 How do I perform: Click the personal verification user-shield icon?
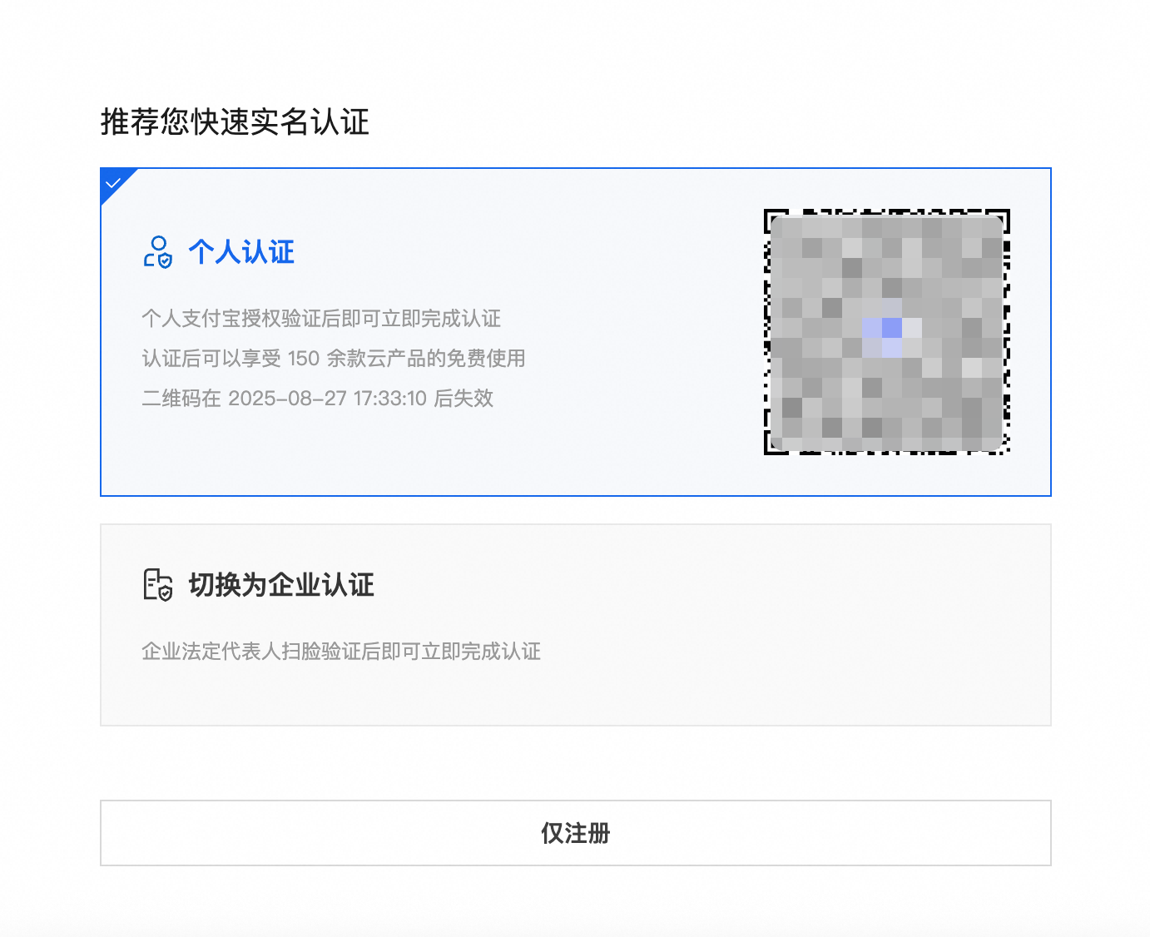tap(158, 252)
